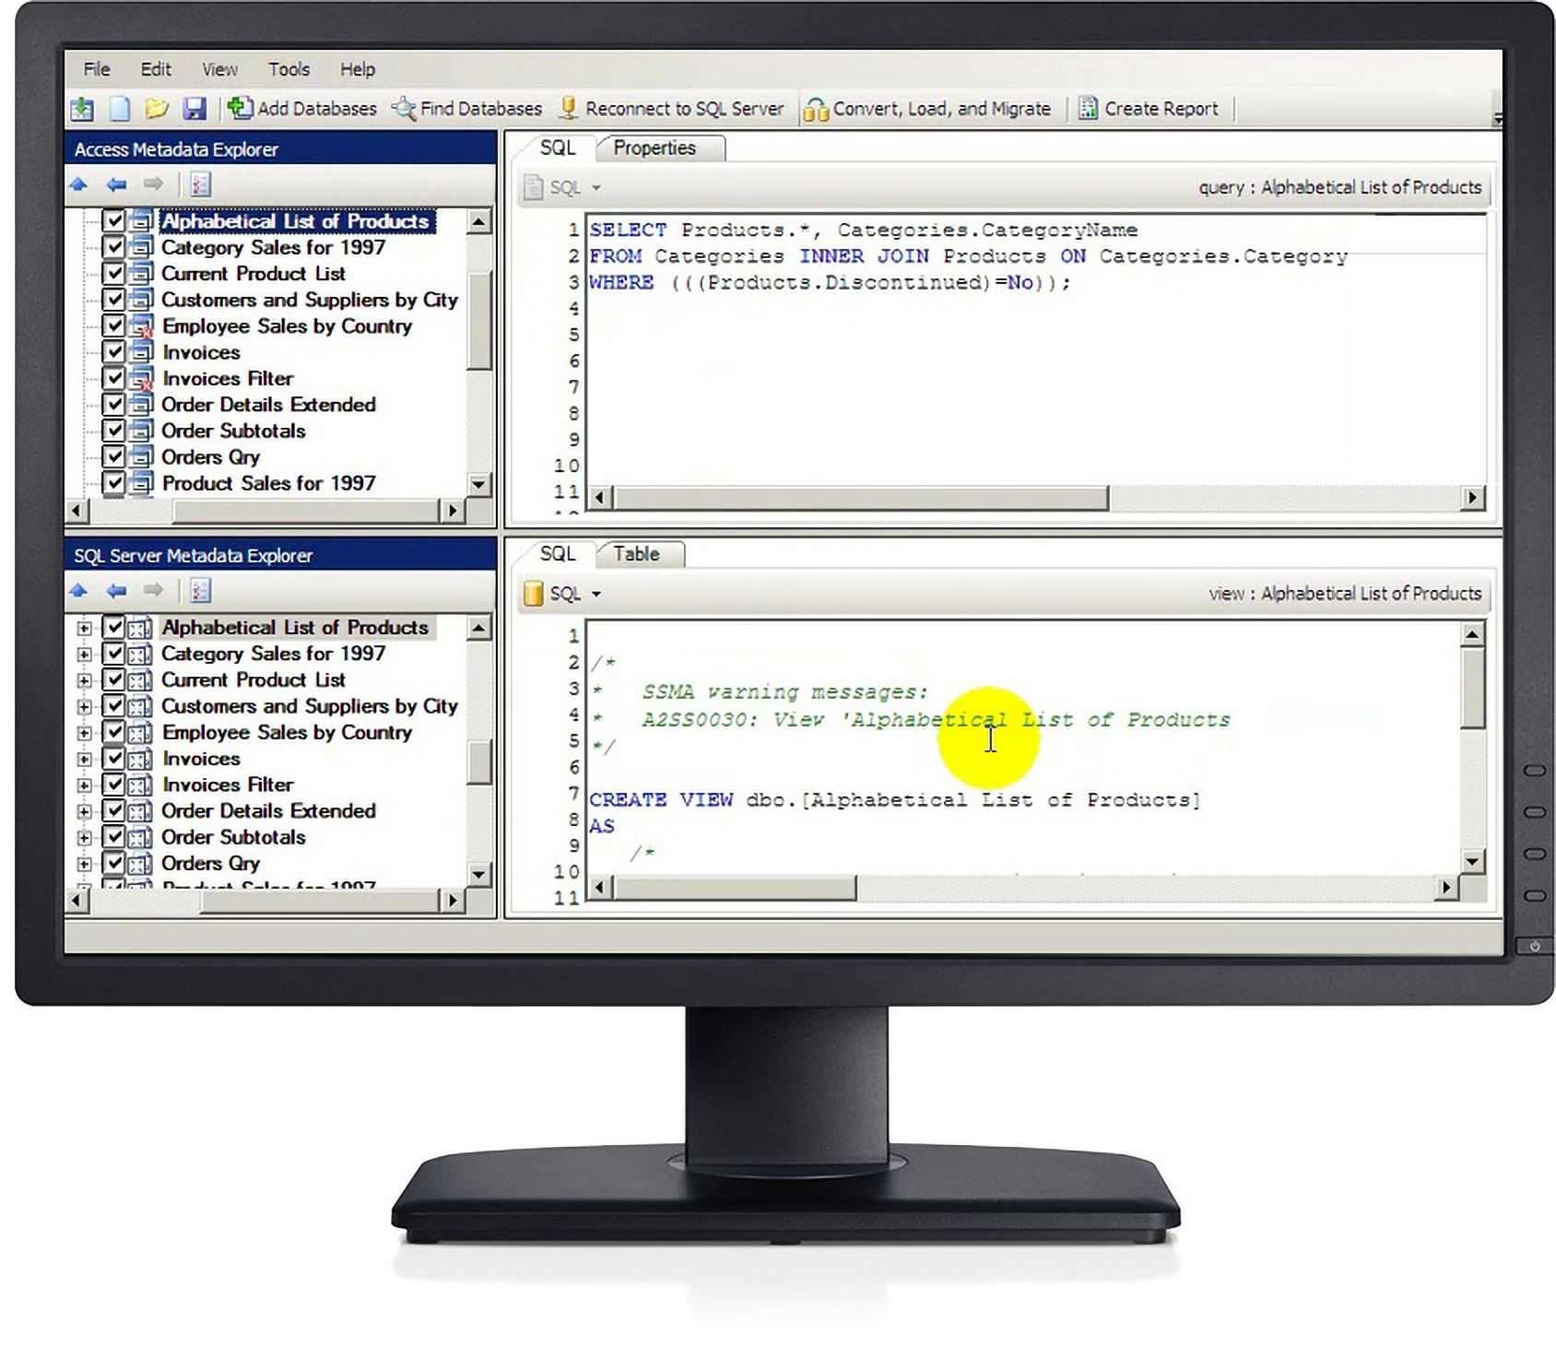Click the Open file toolbar icon
This screenshot has width=1556, height=1346.
pos(157,108)
